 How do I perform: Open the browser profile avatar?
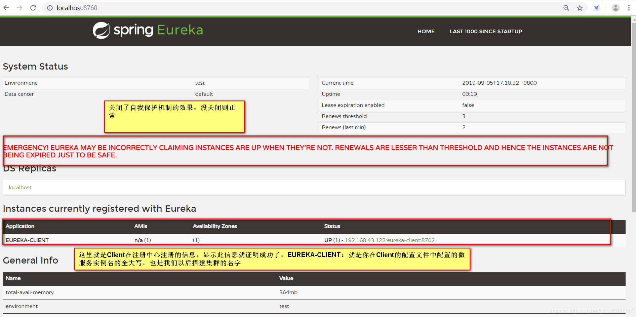click(615, 8)
